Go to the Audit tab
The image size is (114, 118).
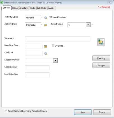click(51, 8)
